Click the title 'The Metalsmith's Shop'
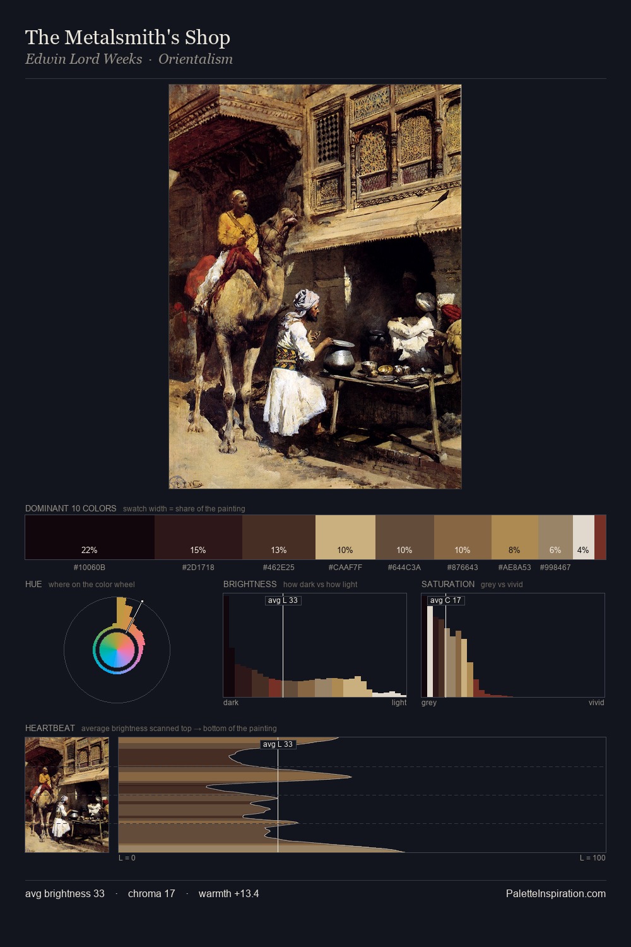Image resolution: width=631 pixels, height=947 pixels. pyautogui.click(x=127, y=37)
